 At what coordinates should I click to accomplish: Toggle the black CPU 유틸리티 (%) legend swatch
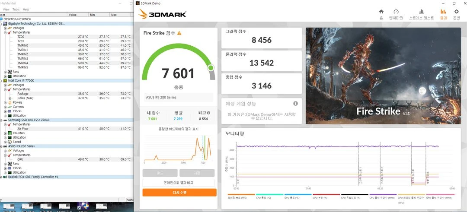(355, 194)
